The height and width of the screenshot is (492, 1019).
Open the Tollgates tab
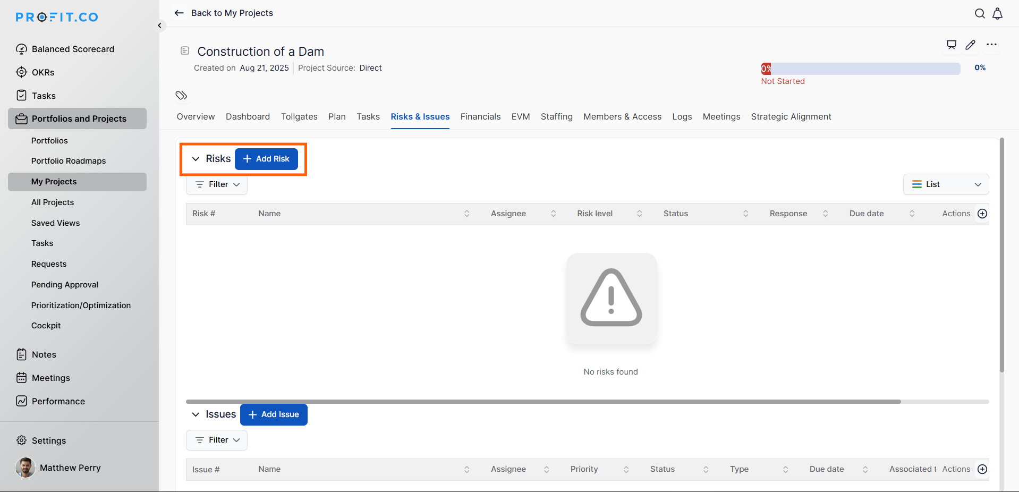point(299,117)
